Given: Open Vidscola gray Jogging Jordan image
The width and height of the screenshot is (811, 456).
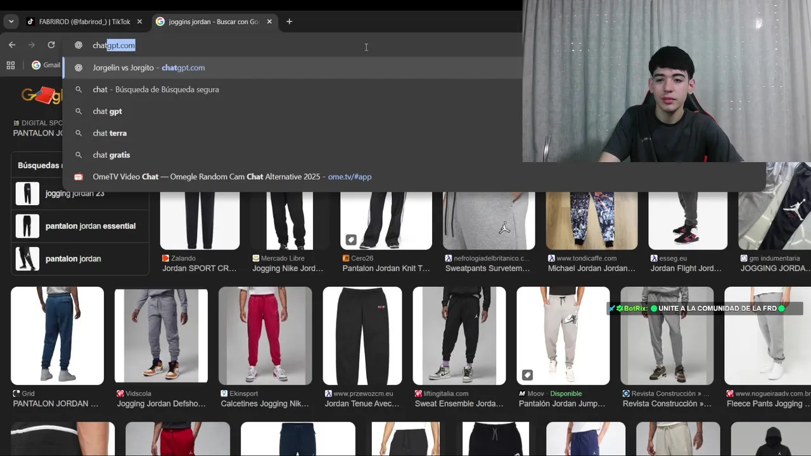Looking at the screenshot, I should tap(161, 336).
